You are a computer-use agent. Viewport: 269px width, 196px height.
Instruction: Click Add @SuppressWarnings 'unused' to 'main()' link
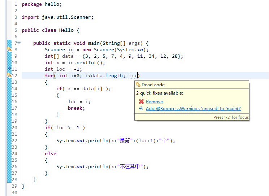[x=193, y=109]
